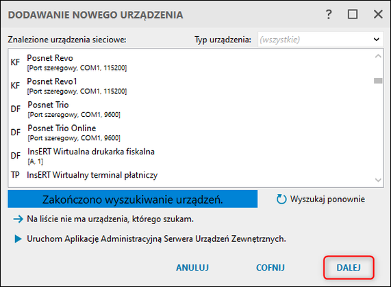The width and height of the screenshot is (391, 287).
Task: Click the help question mark icon
Action: click(x=329, y=14)
